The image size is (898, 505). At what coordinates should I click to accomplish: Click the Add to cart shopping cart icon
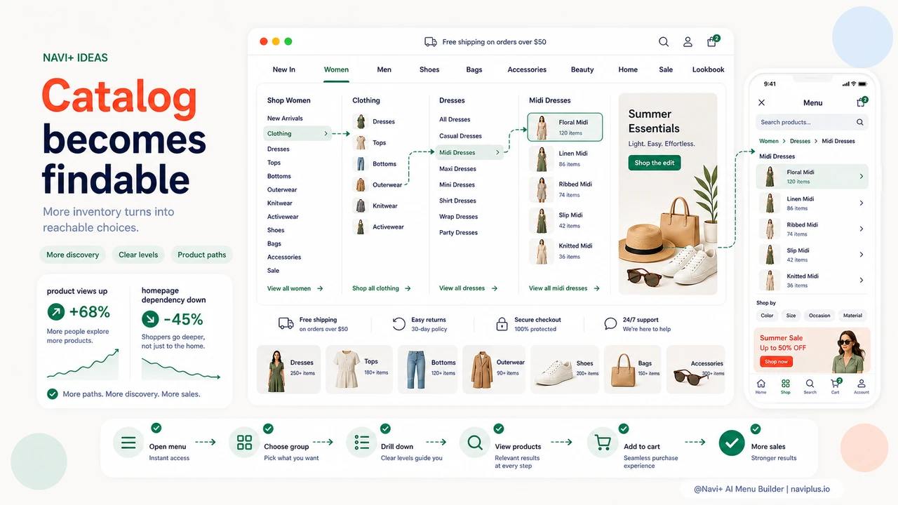tap(603, 443)
